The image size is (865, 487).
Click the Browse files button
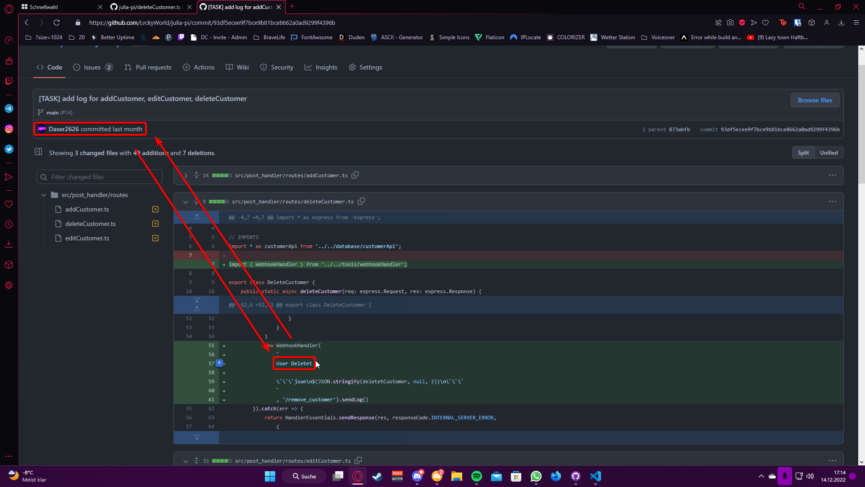(x=815, y=100)
